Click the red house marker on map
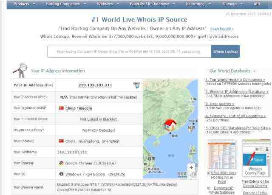 170,124
